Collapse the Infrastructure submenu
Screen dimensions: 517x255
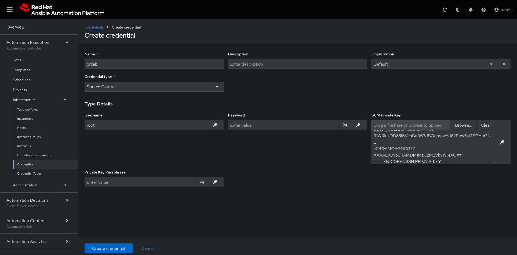tap(65, 100)
